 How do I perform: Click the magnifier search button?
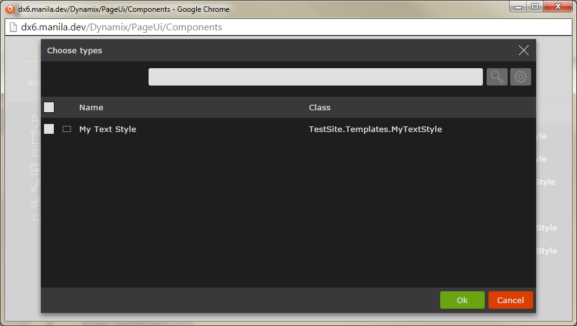pyautogui.click(x=497, y=77)
